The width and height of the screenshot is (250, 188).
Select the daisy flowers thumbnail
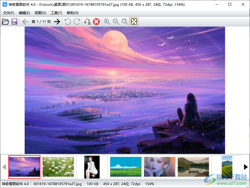click(x=58, y=167)
